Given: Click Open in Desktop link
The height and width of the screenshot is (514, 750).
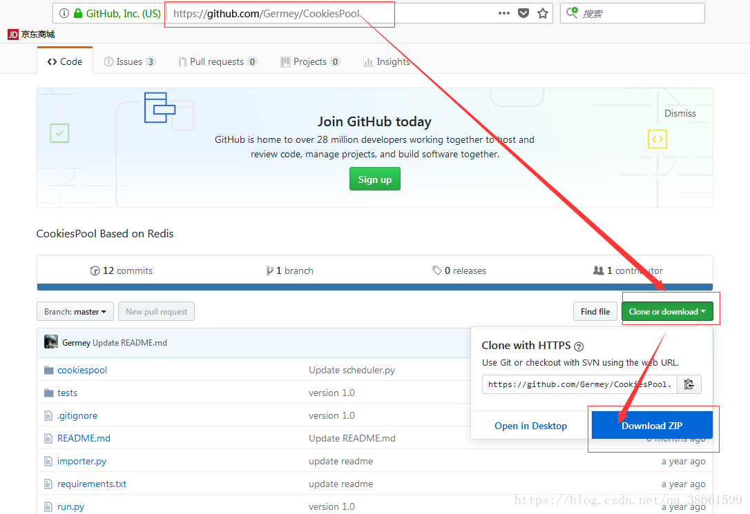Looking at the screenshot, I should tap(530, 426).
